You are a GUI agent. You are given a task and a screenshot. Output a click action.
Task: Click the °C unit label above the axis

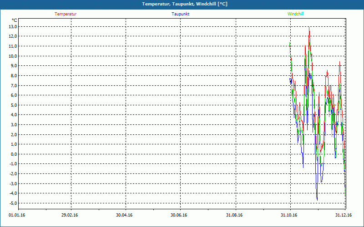[15, 20]
